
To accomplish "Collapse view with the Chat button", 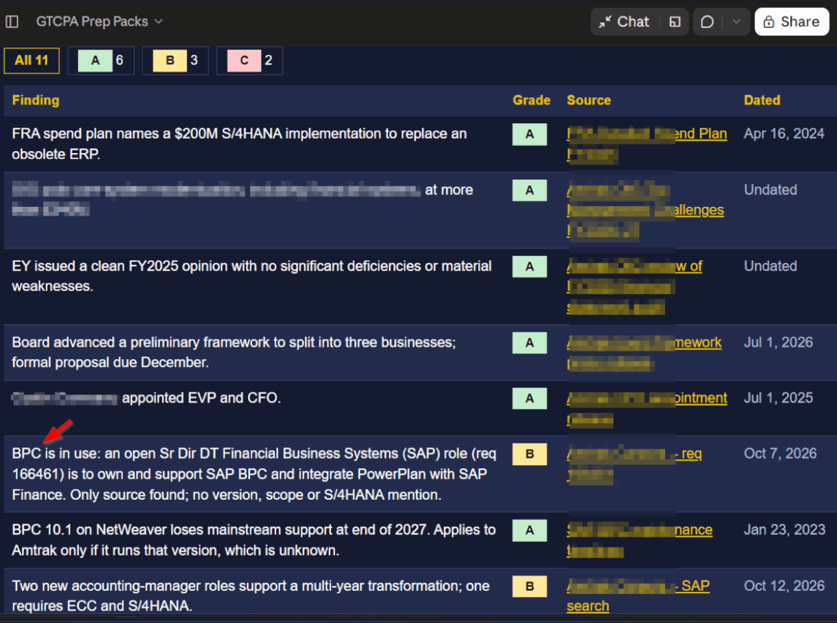I will pos(625,21).
